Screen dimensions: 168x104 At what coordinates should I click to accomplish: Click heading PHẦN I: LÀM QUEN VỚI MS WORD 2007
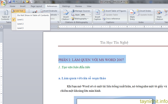[91, 60]
